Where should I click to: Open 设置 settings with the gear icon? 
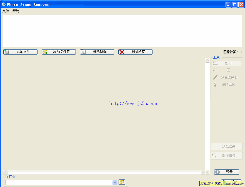(x=227, y=172)
